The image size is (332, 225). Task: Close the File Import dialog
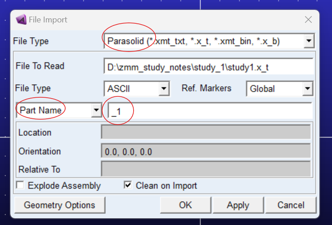click(x=308, y=20)
